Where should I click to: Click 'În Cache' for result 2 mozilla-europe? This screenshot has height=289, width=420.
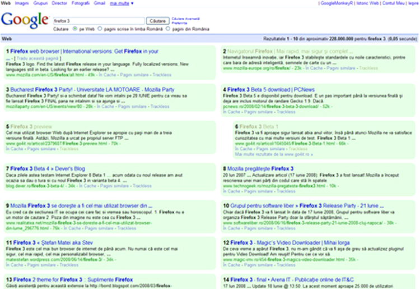tap(314, 68)
